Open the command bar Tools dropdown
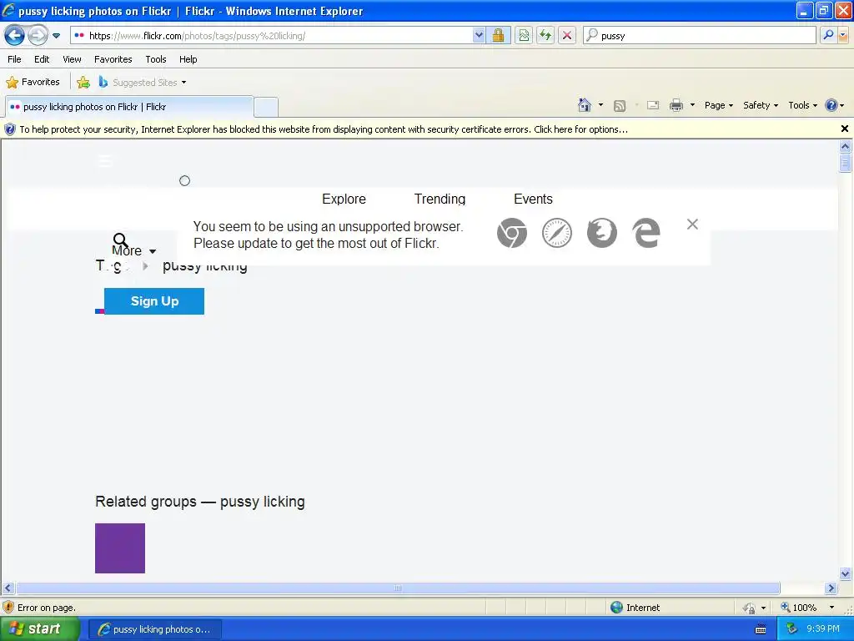The image size is (854, 641). (802, 105)
